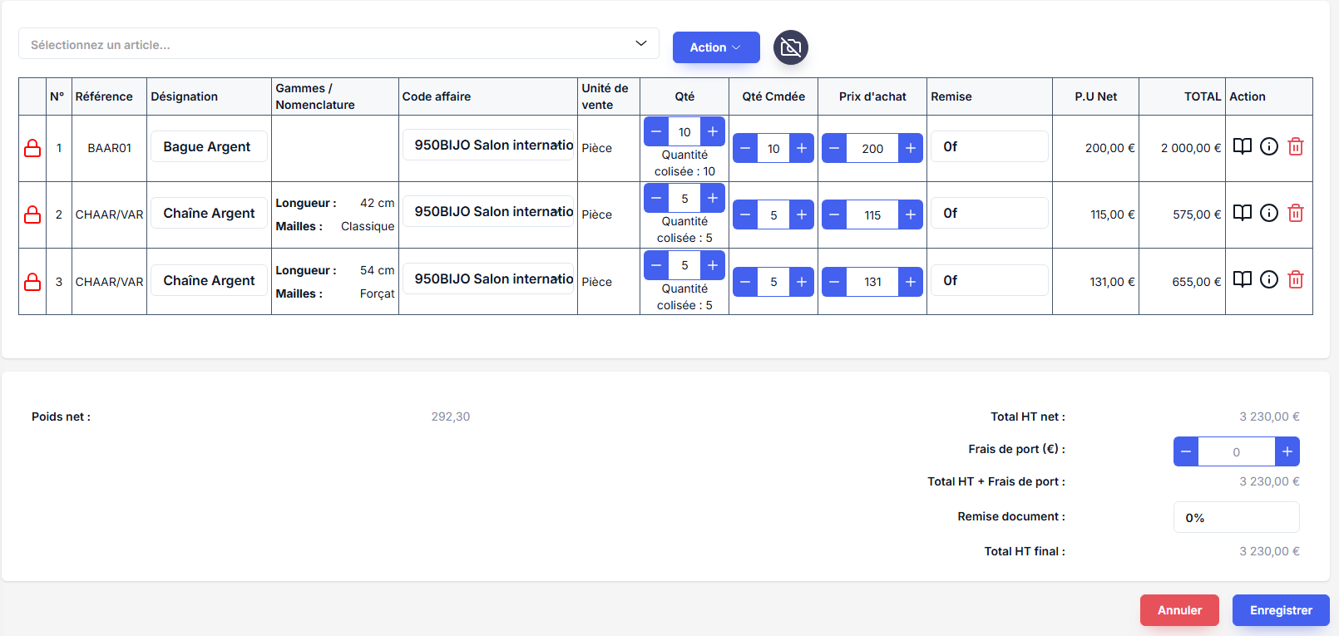Delete row 2 using the trash icon
Viewport: 1339px width, 636px height.
[1295, 214]
